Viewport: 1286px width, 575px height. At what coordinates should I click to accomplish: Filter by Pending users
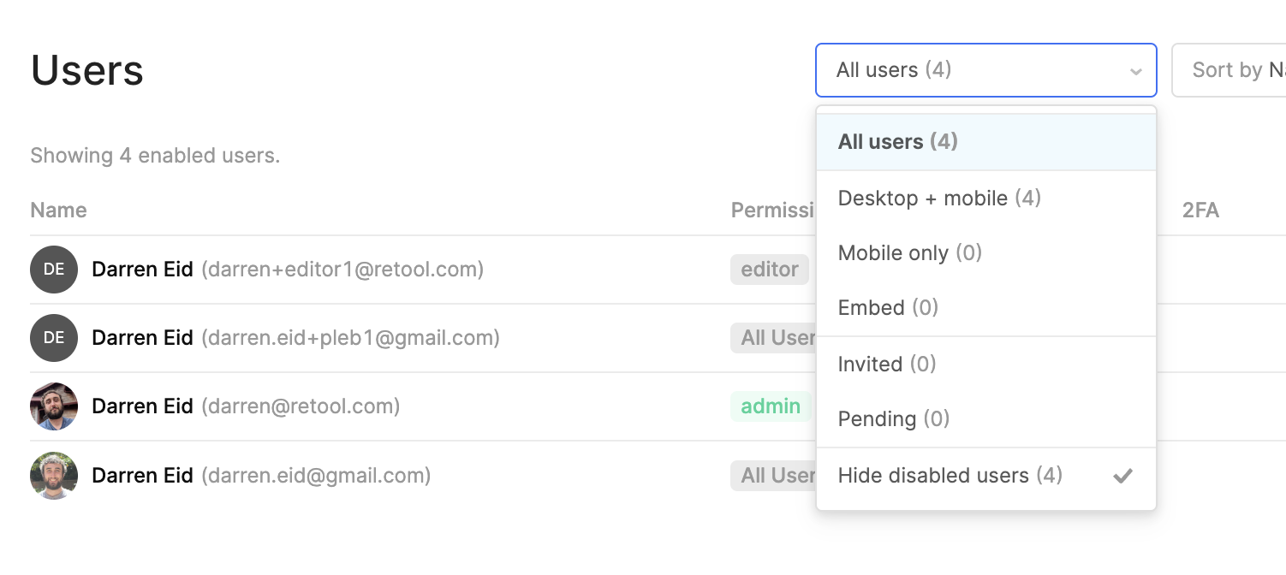point(986,419)
